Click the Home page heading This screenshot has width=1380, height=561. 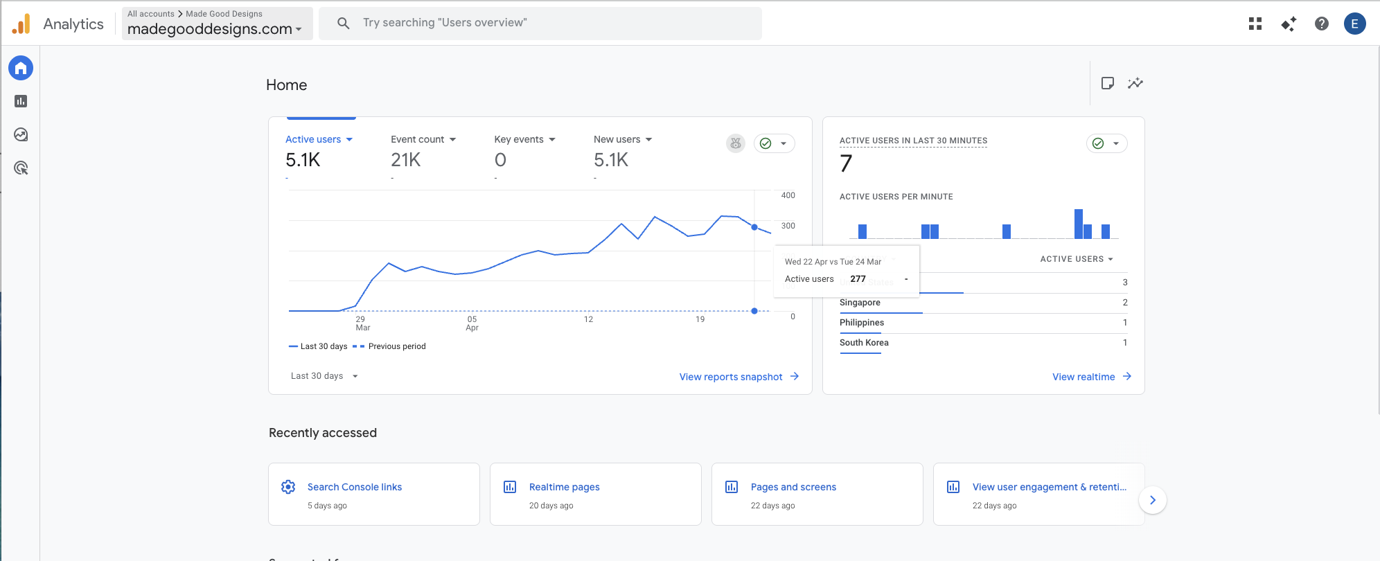pyautogui.click(x=286, y=84)
